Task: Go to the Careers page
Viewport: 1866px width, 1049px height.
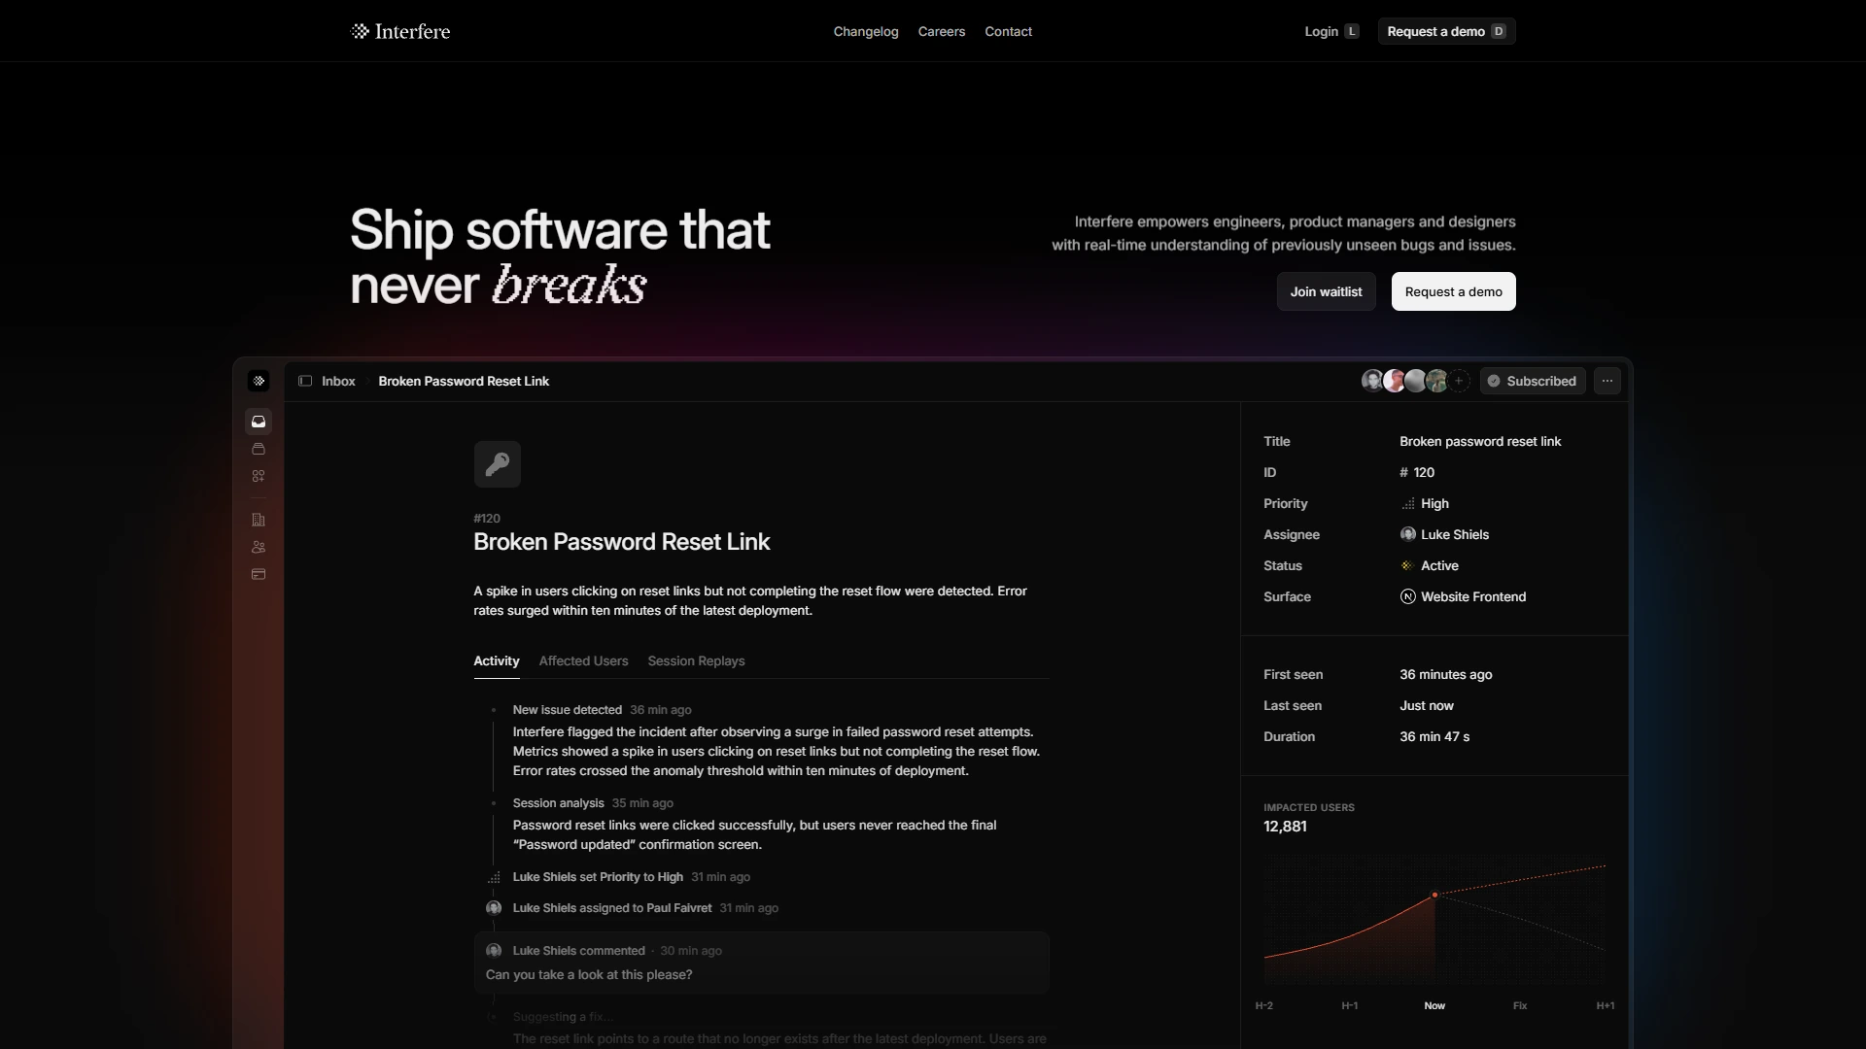Action: (x=942, y=31)
